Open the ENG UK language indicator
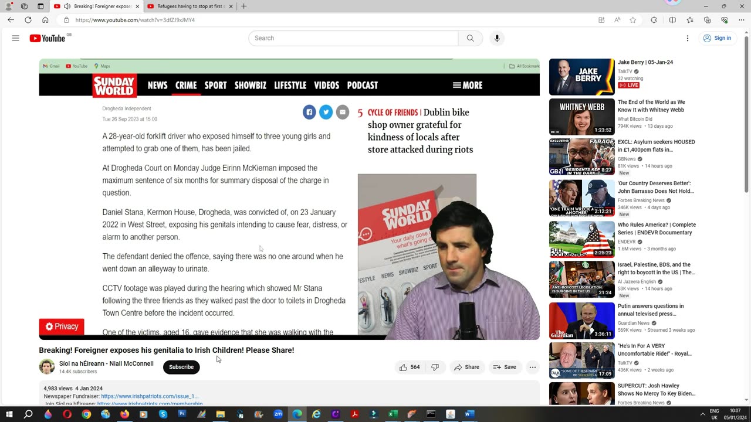The height and width of the screenshot is (422, 751). pos(714,414)
